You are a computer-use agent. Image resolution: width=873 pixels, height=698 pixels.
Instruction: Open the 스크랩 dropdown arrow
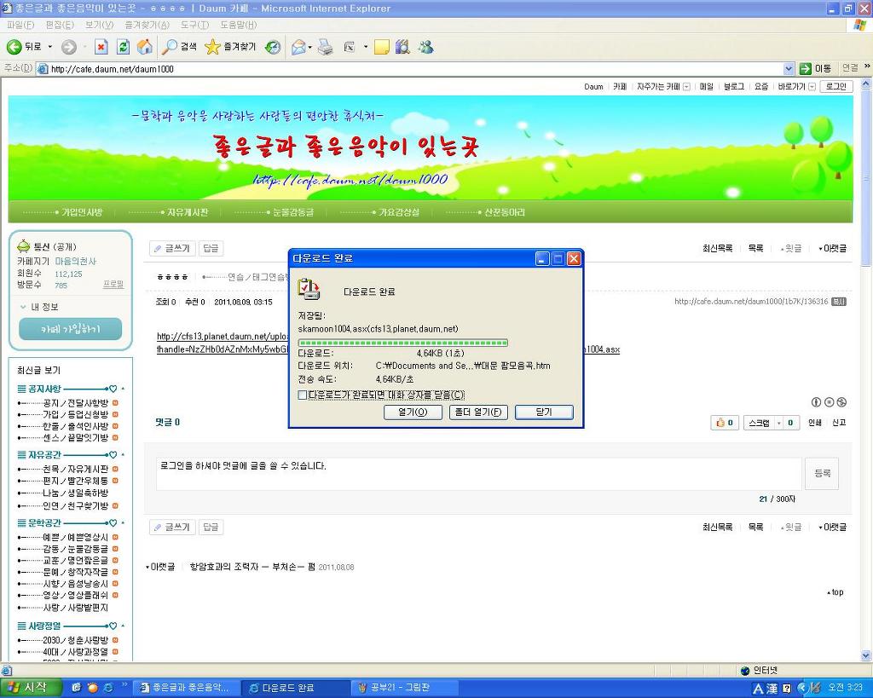[x=779, y=423]
